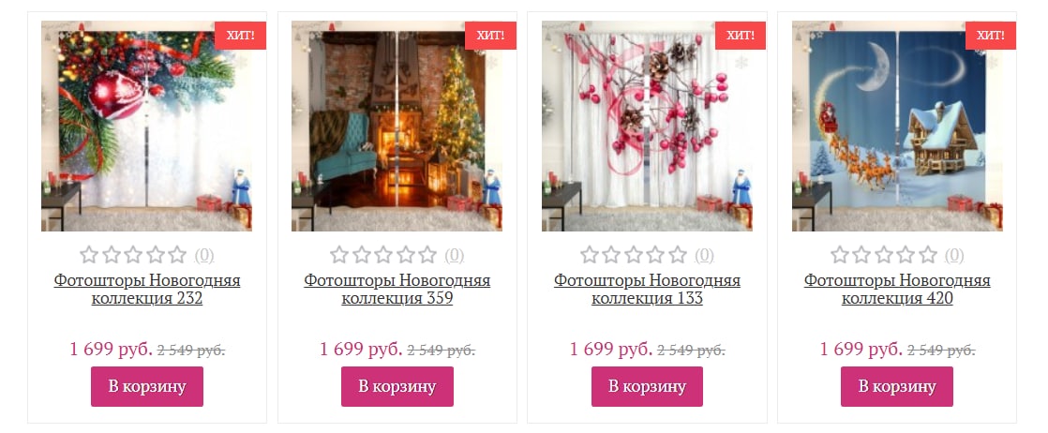The width and height of the screenshot is (1048, 433).
Task: Add collection 420 curtains to cart
Action: click(x=897, y=386)
